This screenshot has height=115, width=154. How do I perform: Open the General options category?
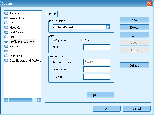14,13
